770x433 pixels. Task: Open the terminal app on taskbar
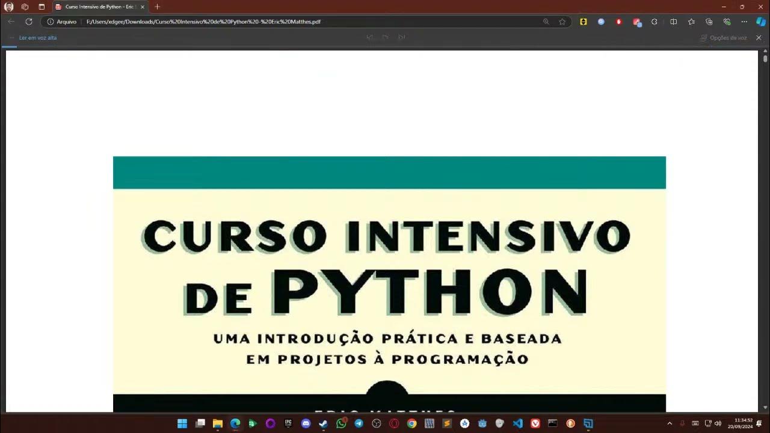point(553,423)
